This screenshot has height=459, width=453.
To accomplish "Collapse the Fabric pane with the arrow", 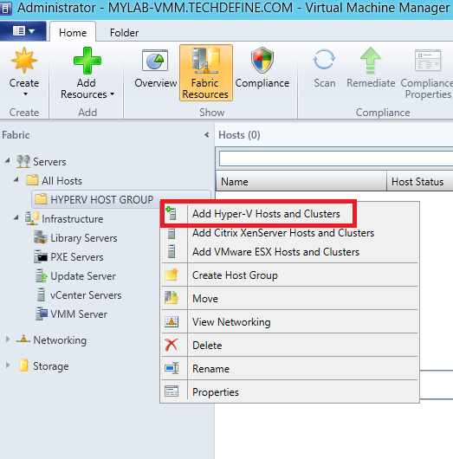I will tap(207, 135).
